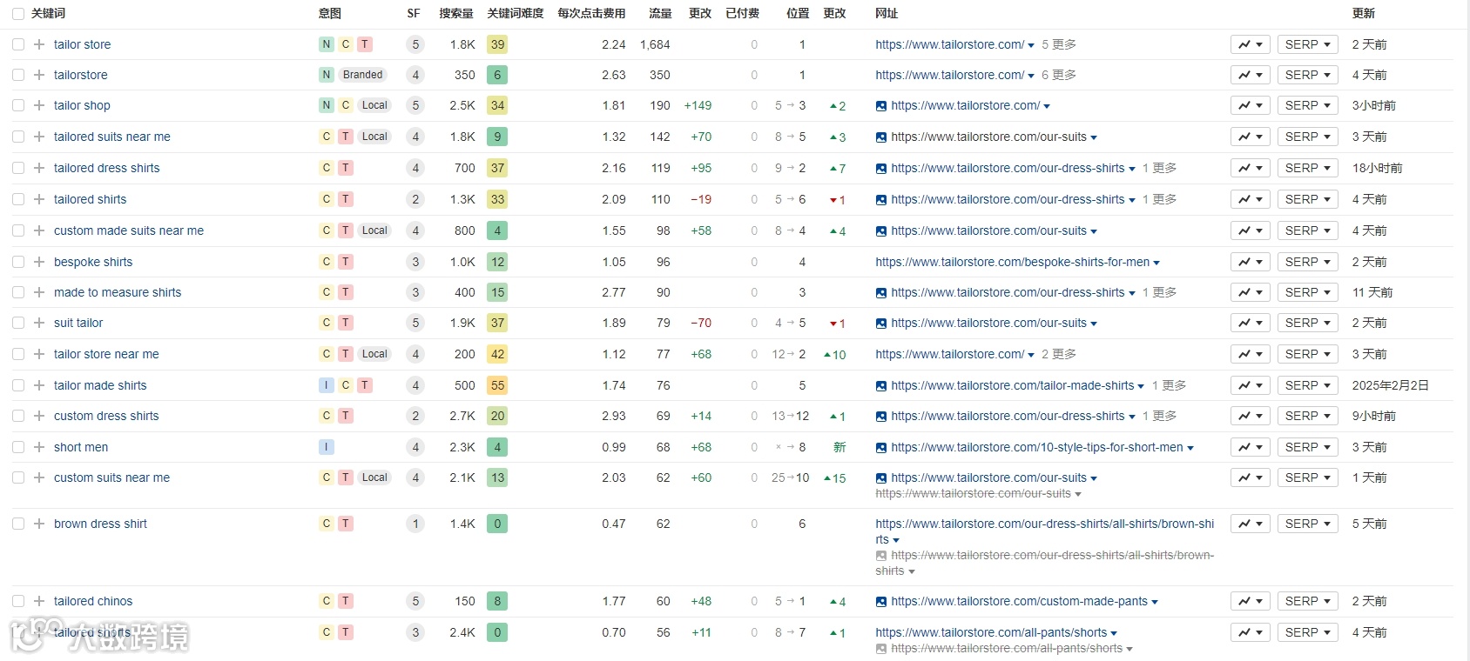
Task: Expand the URL dropdown arrow for bespoke-shirts-for-men
Action: click(x=1156, y=263)
